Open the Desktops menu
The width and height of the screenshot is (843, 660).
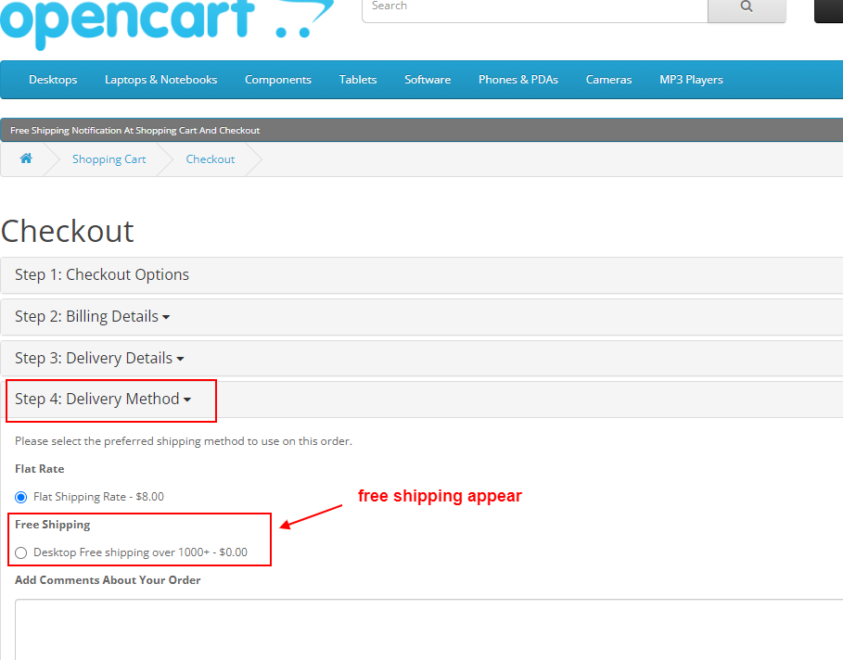click(53, 80)
